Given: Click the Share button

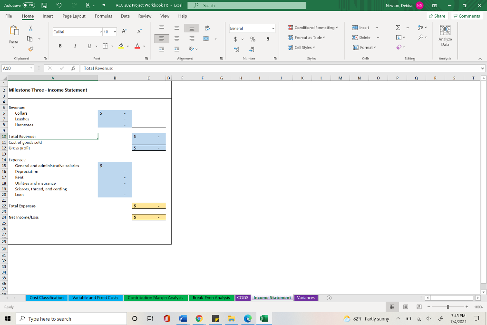Looking at the screenshot, I should (437, 16).
